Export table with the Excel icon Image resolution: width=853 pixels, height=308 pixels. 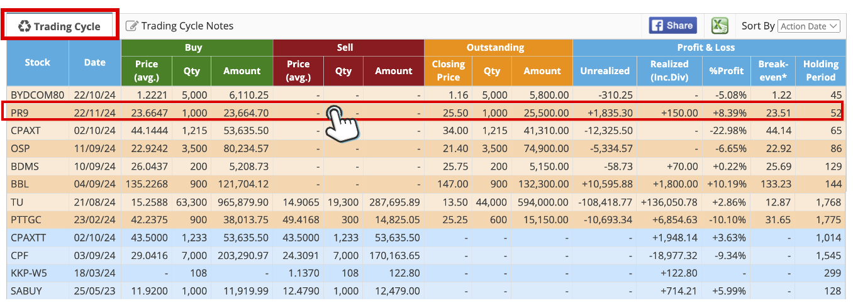(x=720, y=26)
